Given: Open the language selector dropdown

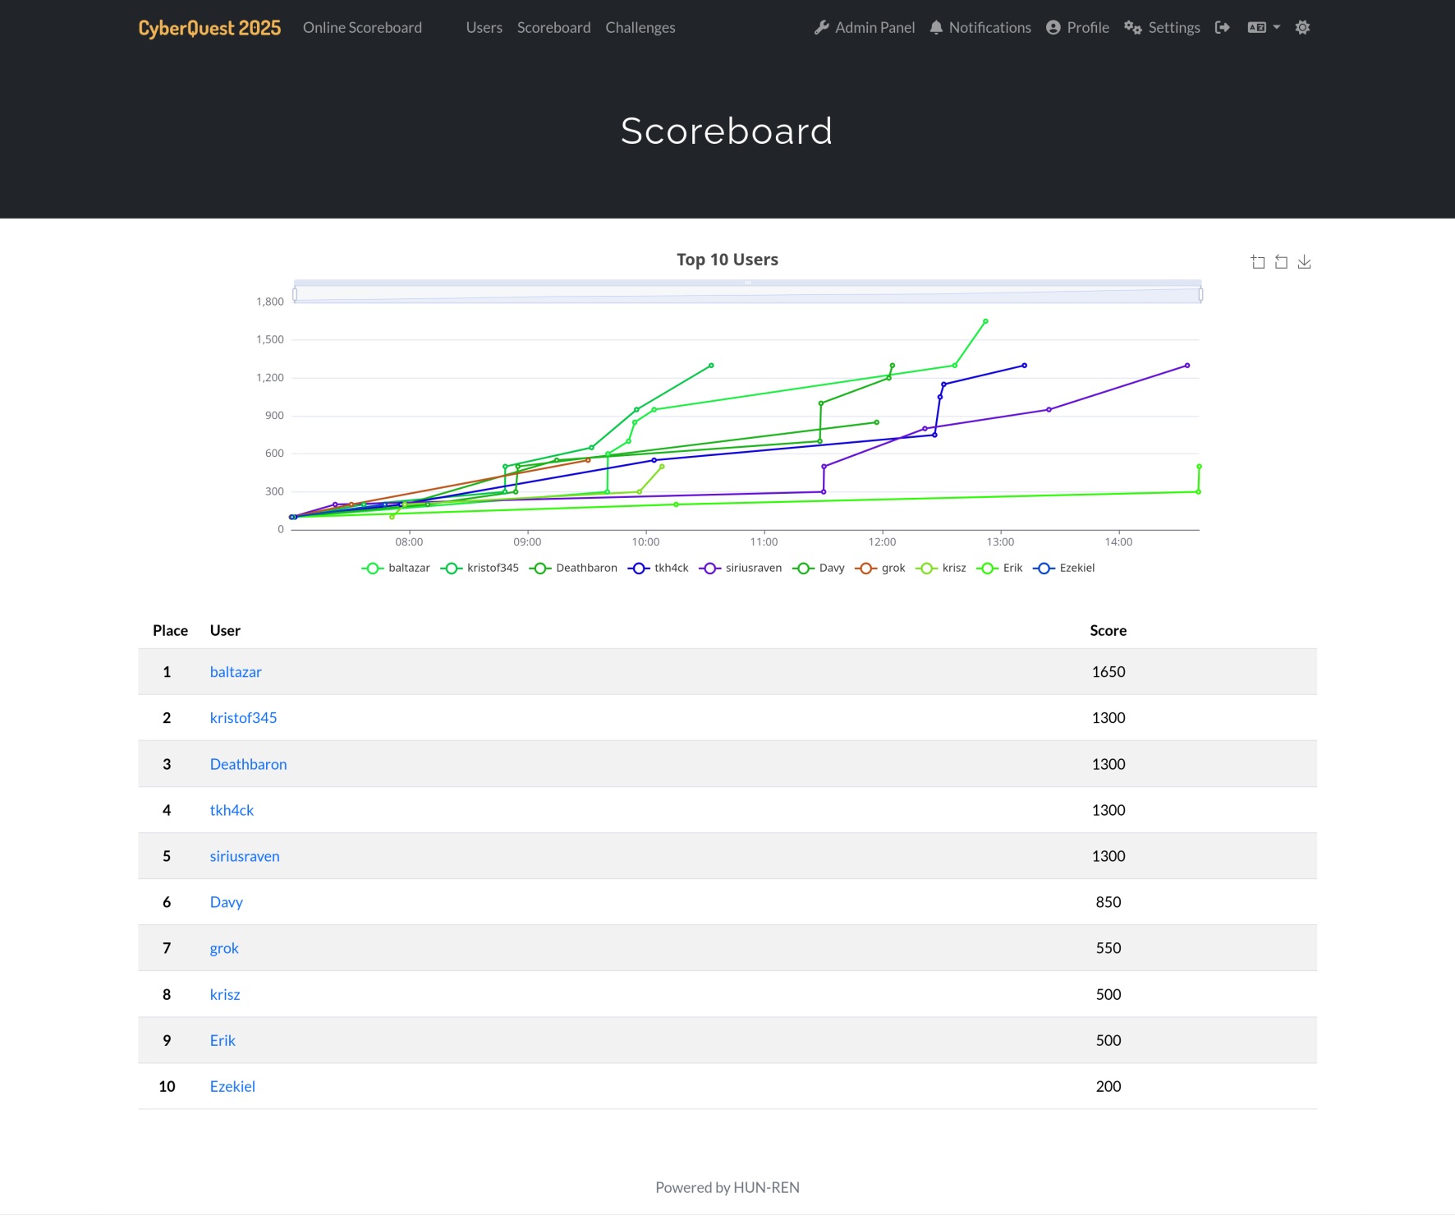Looking at the screenshot, I should (x=1264, y=28).
